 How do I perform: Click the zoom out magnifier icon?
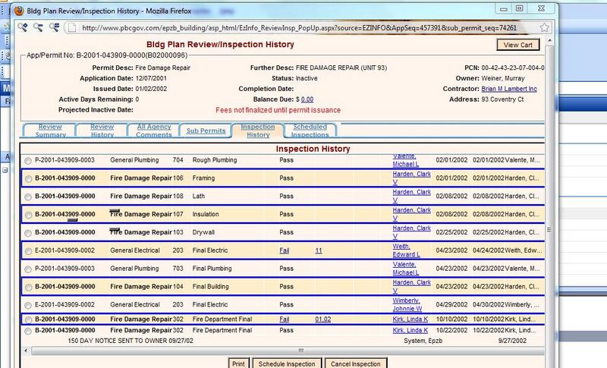tap(38, 27)
